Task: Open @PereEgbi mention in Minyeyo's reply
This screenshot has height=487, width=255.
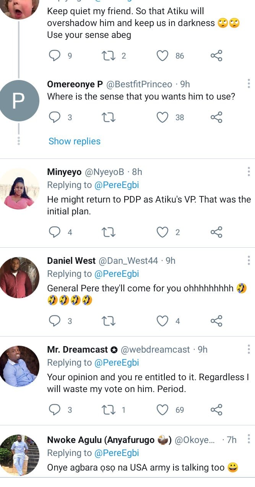Action: point(117,185)
